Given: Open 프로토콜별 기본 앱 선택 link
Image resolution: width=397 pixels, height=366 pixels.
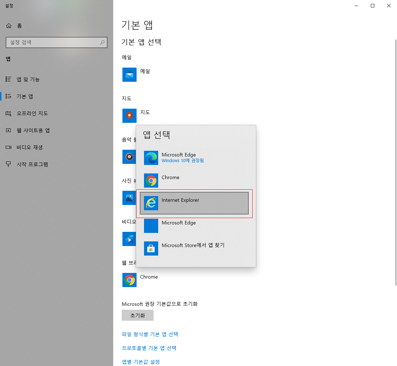Looking at the screenshot, I should coord(149,348).
